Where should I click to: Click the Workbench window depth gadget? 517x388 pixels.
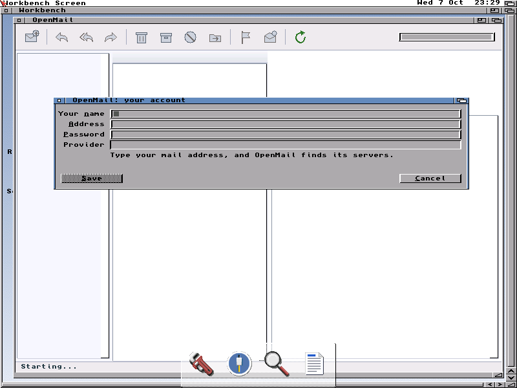(x=509, y=10)
